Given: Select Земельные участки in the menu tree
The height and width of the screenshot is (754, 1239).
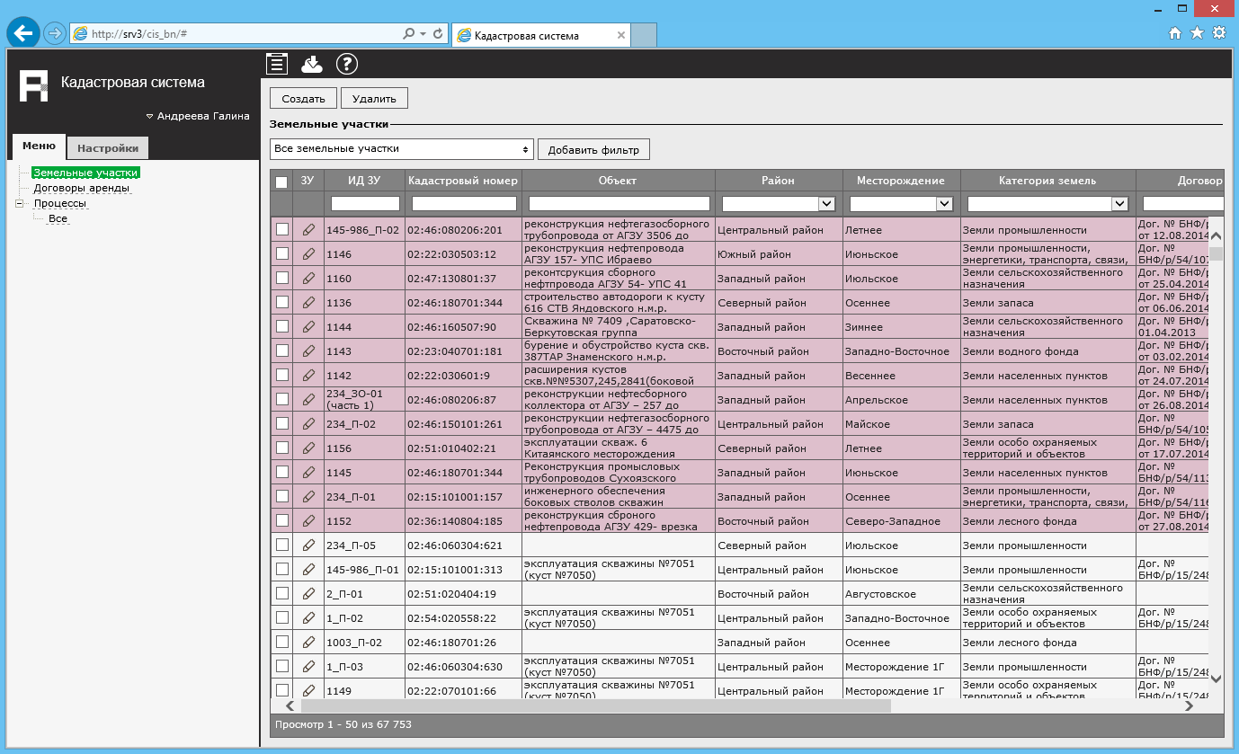Looking at the screenshot, I should point(85,173).
